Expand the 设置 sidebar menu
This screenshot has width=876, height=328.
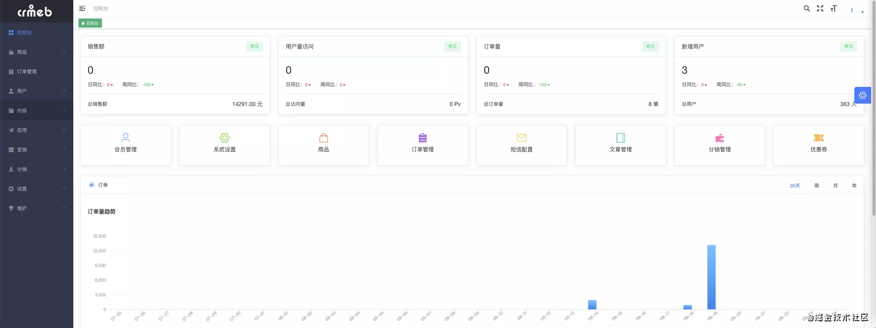point(21,188)
